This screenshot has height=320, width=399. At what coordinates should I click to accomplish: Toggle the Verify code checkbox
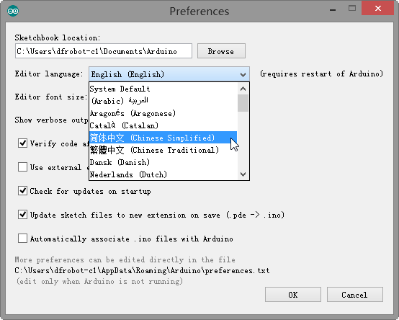point(22,143)
